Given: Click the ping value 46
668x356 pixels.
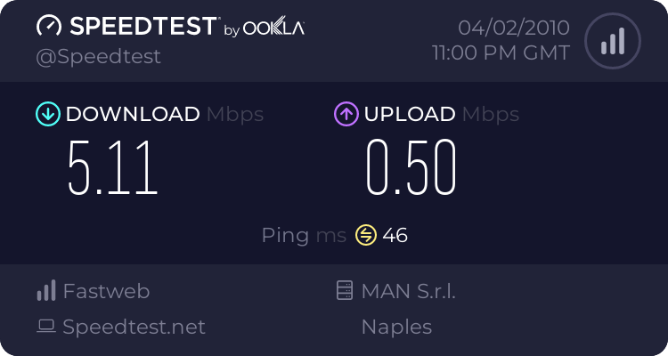Looking at the screenshot, I should coord(395,235).
